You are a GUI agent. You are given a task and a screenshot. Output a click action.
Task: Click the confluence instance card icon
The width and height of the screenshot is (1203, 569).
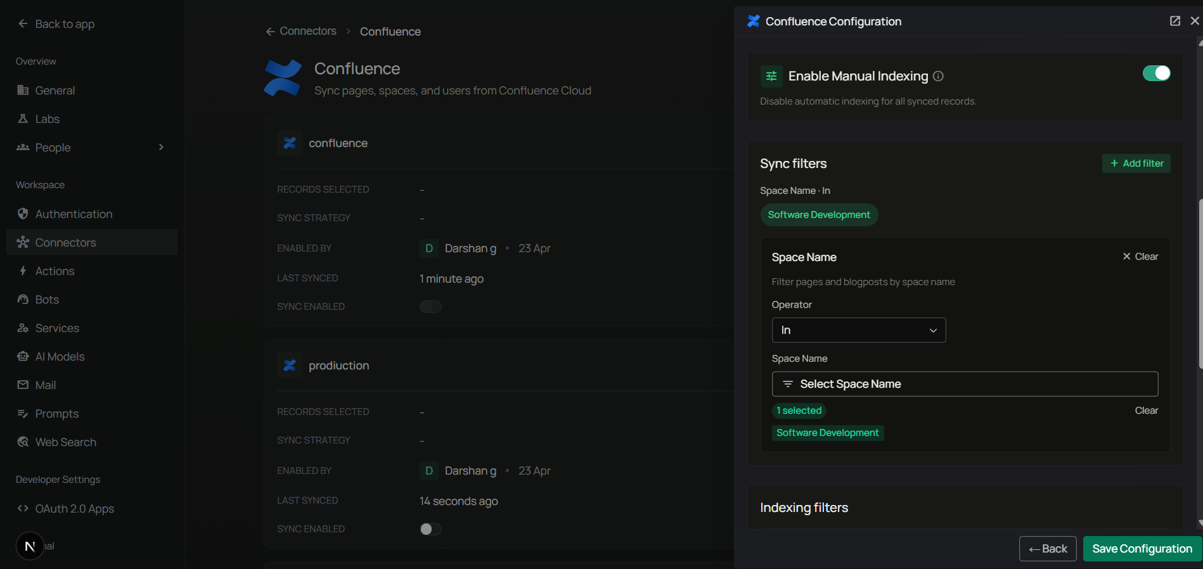[x=290, y=143]
